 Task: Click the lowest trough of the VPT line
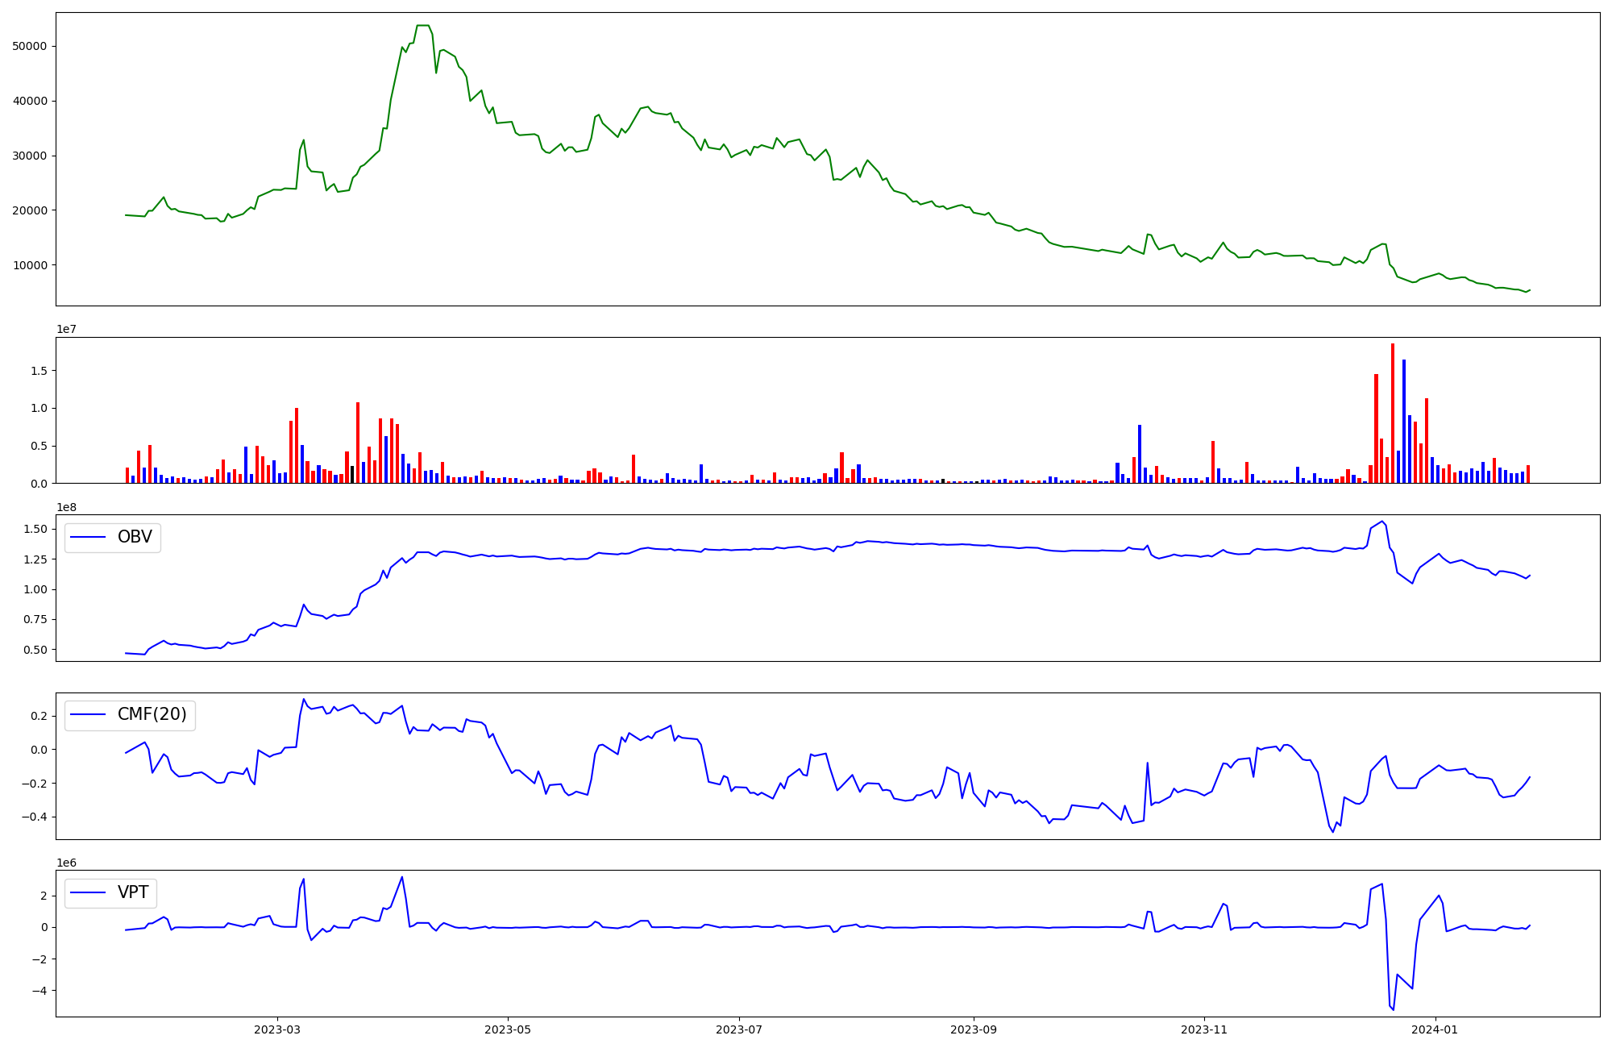point(1393,1008)
